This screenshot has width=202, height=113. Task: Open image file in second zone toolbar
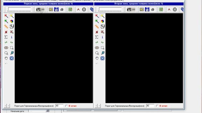tap(141, 9)
